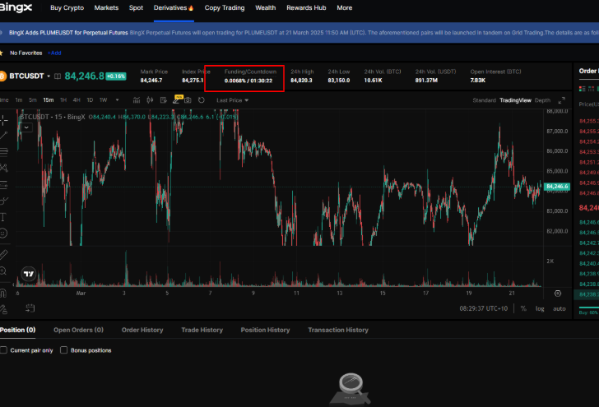This screenshot has height=407, width=599.
Task: Expand more timeframe intervals arrow
Action: 118,100
